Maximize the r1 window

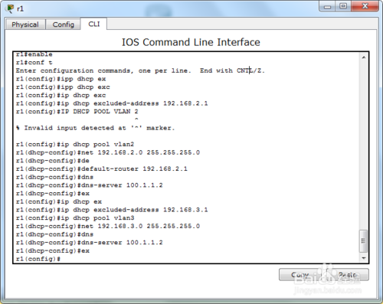343,6
